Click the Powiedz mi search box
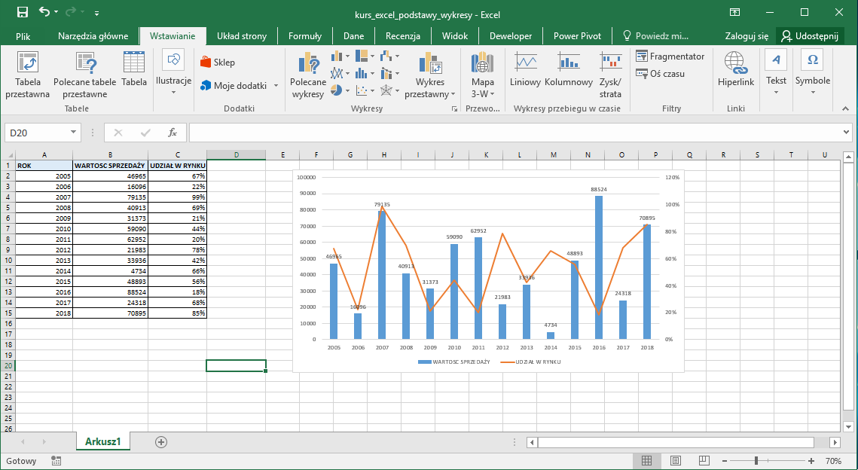Image resolution: width=858 pixels, height=470 pixels. point(656,36)
